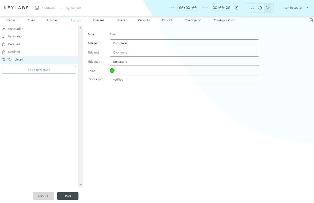Viewport: 314px width, 203px height.
Task: Open the Export tab
Action: pos(167,20)
